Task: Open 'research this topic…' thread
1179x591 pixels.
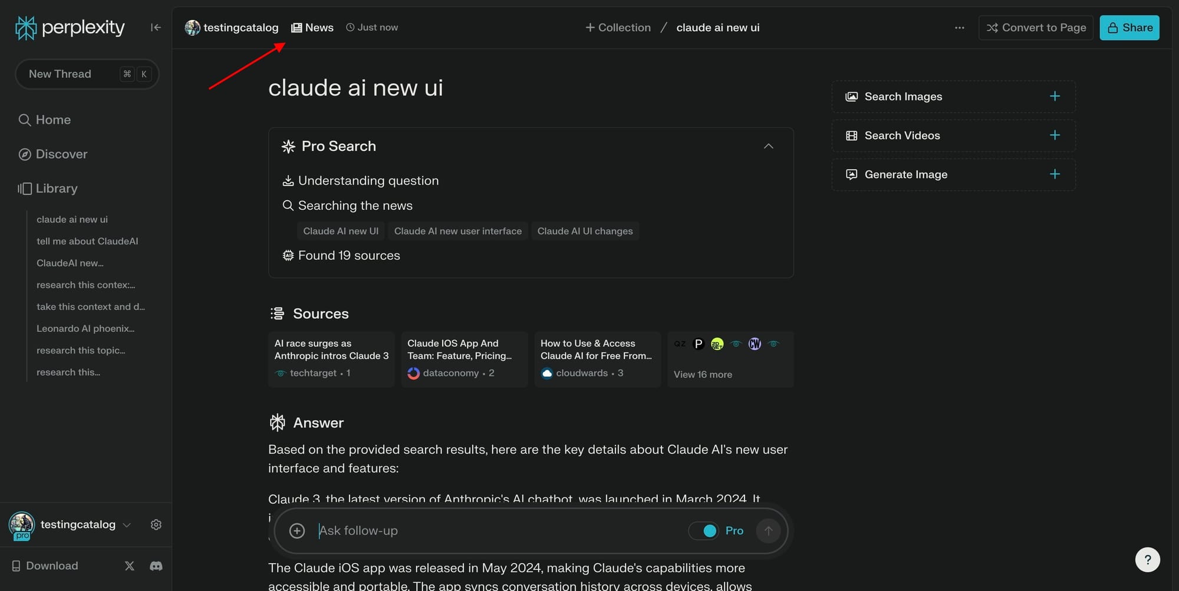Action: pyautogui.click(x=81, y=350)
